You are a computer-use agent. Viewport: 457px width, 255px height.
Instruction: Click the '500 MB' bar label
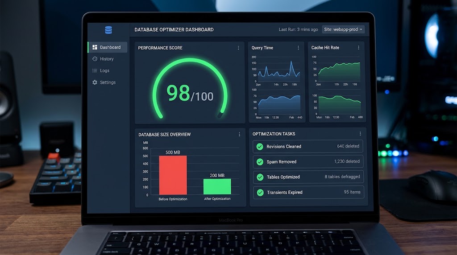pos(173,152)
